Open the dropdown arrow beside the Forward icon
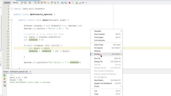The width and height of the screenshot is (171, 96). (x=32, y=3)
